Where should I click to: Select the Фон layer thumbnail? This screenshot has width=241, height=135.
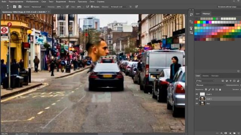(202, 103)
